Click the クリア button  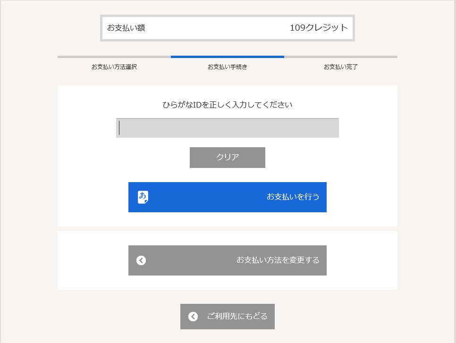227,157
